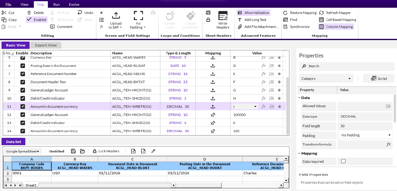Click the open folder icon in Data Set toolbar

(82, 151)
